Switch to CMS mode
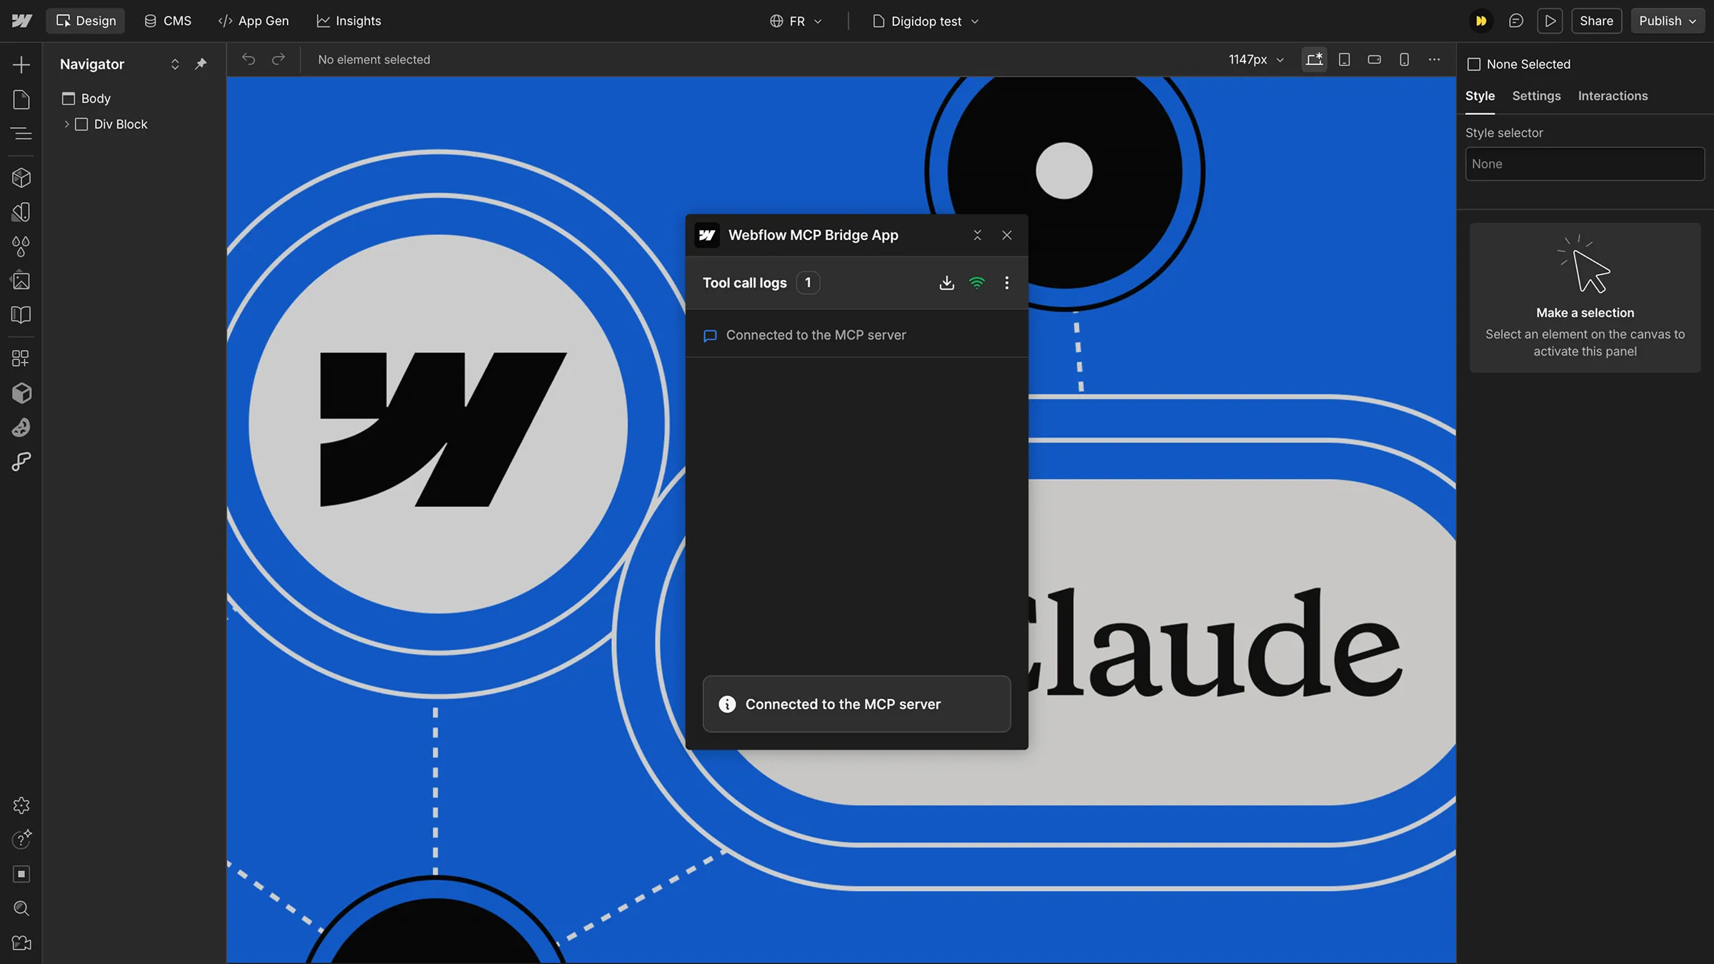Image resolution: width=1714 pixels, height=964 pixels. [x=168, y=21]
